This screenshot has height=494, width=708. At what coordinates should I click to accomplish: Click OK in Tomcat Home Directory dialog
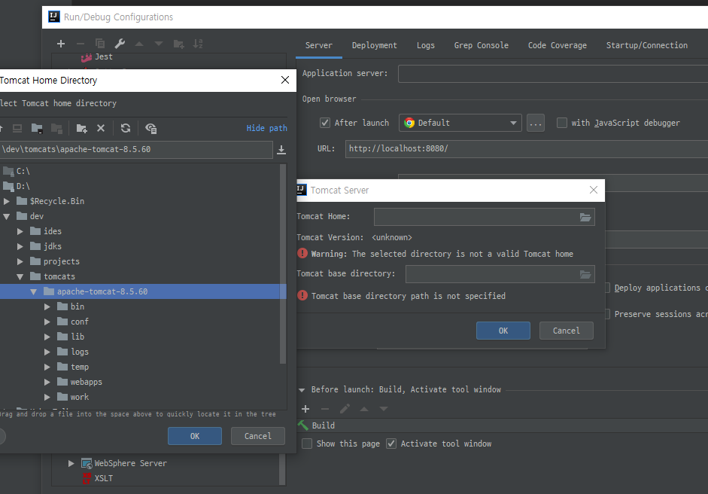pos(195,436)
